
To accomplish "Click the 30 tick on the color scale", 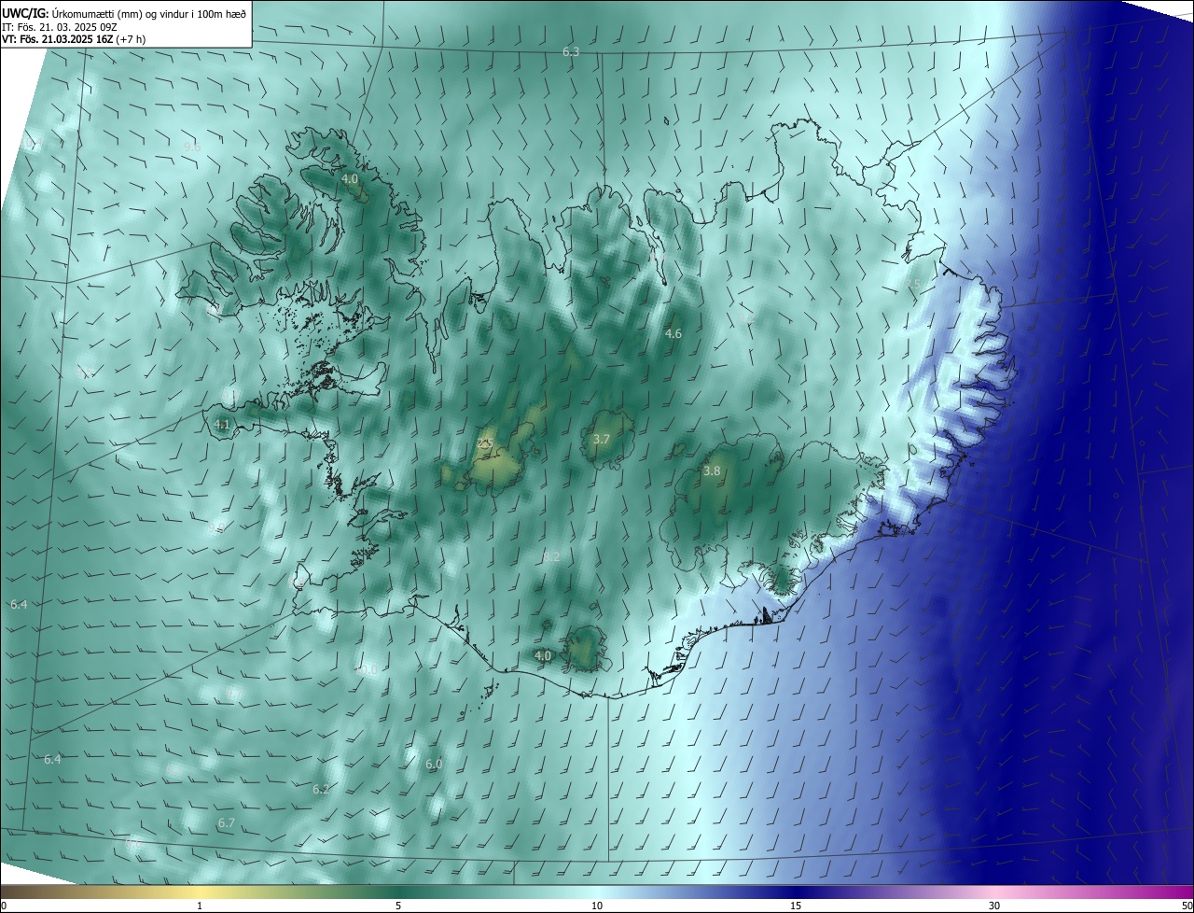I will [x=994, y=906].
